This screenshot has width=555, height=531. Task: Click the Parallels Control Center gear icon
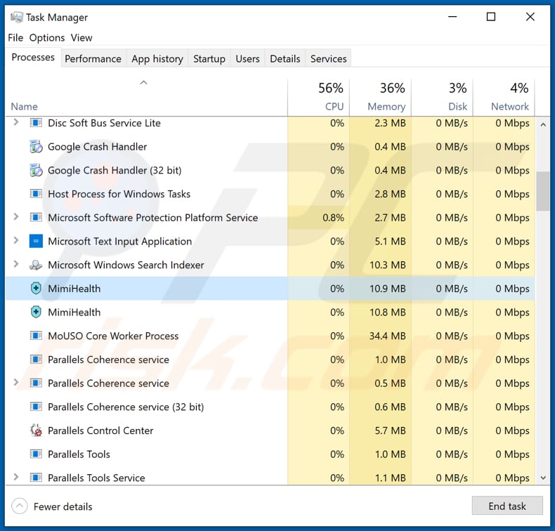[x=36, y=431]
